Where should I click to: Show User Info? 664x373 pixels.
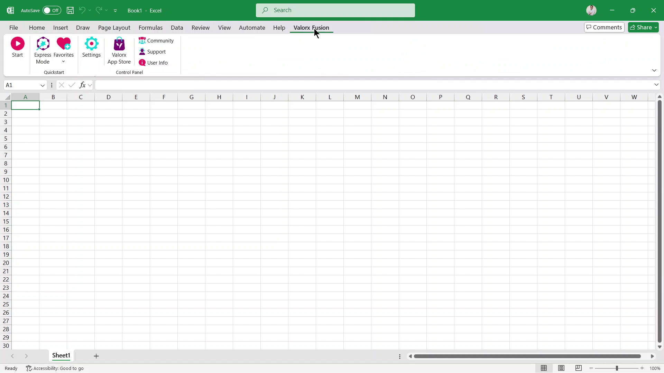pos(153,63)
